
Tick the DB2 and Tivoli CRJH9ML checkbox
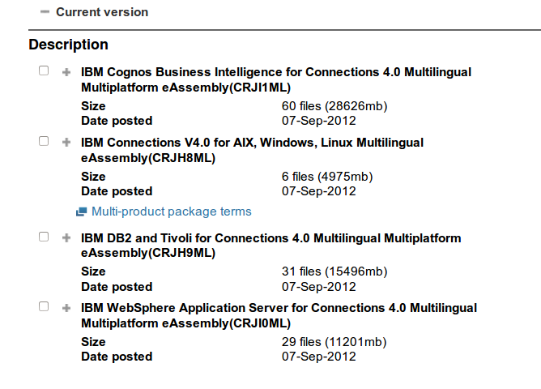[x=44, y=237]
